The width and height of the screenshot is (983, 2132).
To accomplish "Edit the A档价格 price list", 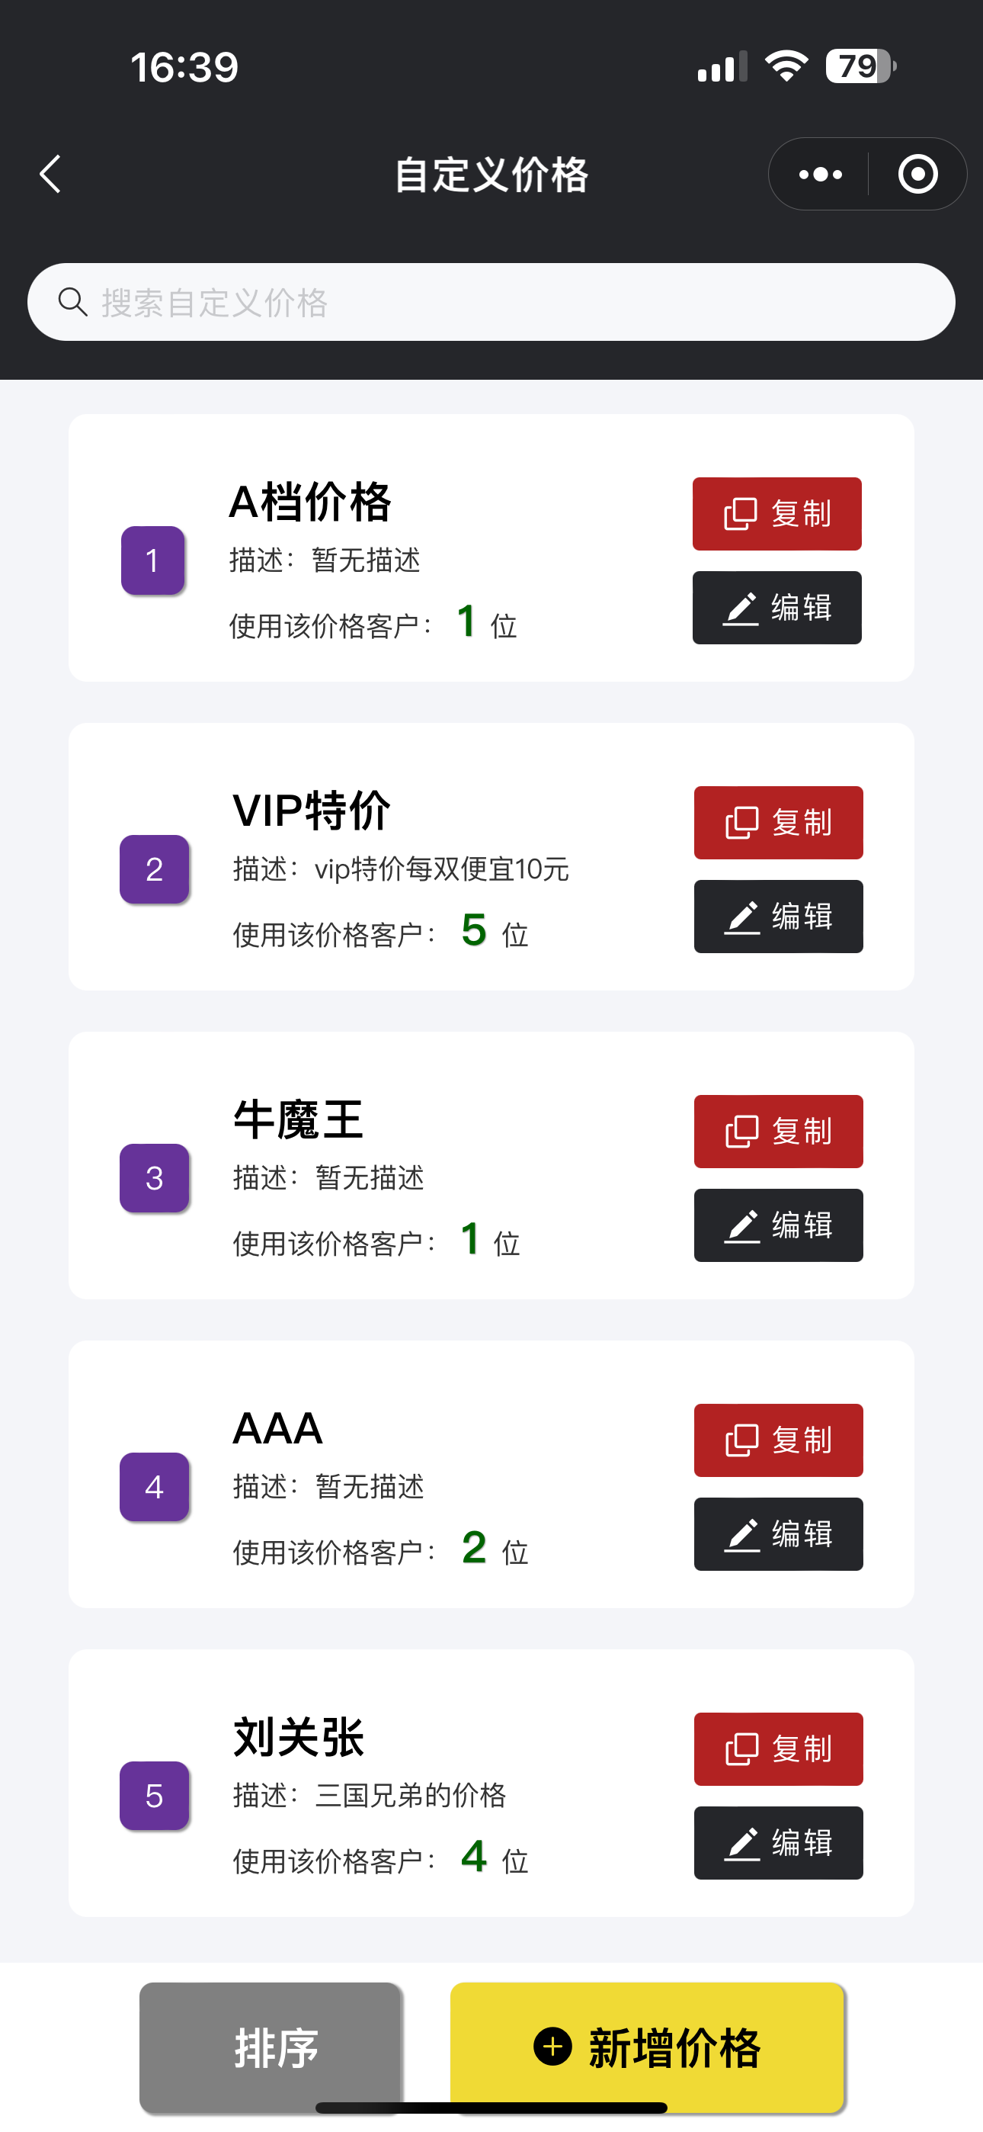I will [x=777, y=608].
